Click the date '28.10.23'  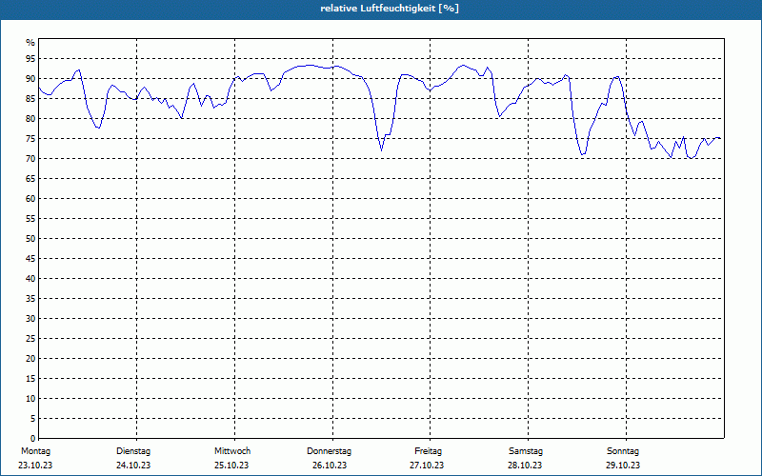525,466
